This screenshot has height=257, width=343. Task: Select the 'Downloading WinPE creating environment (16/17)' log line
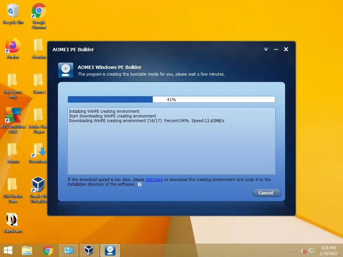click(x=147, y=120)
